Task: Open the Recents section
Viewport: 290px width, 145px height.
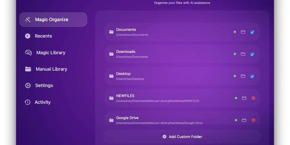Action: (43, 36)
